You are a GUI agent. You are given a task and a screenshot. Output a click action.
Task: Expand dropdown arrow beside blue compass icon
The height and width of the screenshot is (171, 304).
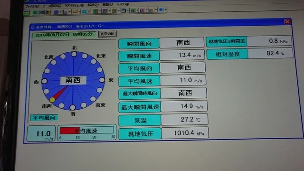(60, 12)
